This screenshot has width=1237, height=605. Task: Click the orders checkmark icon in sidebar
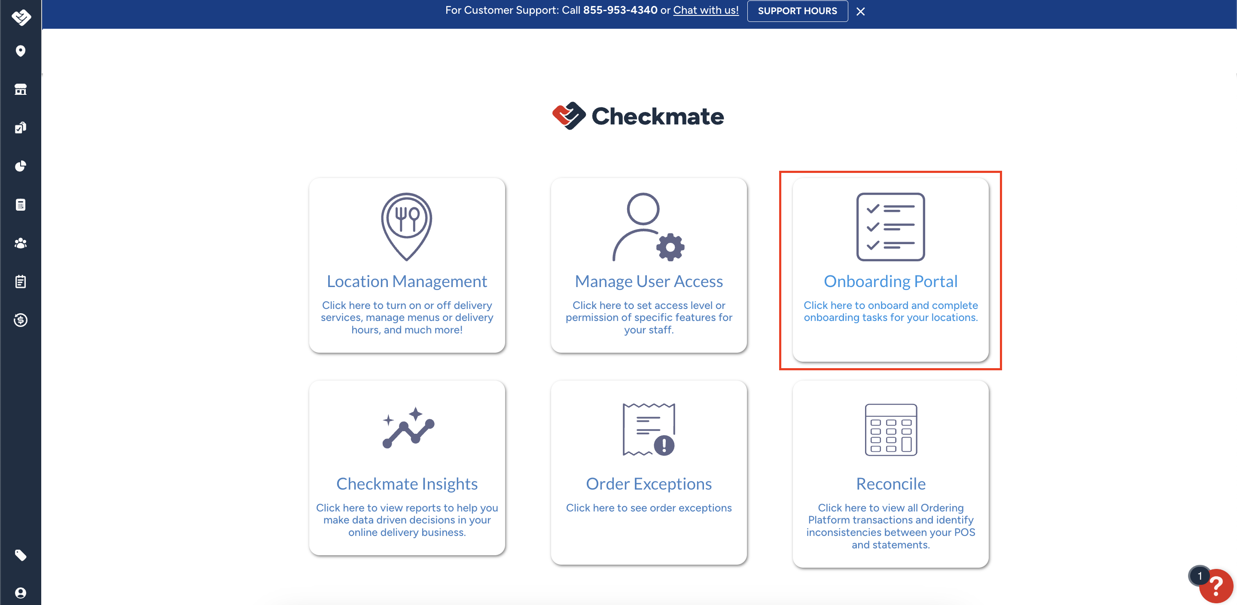tap(20, 127)
